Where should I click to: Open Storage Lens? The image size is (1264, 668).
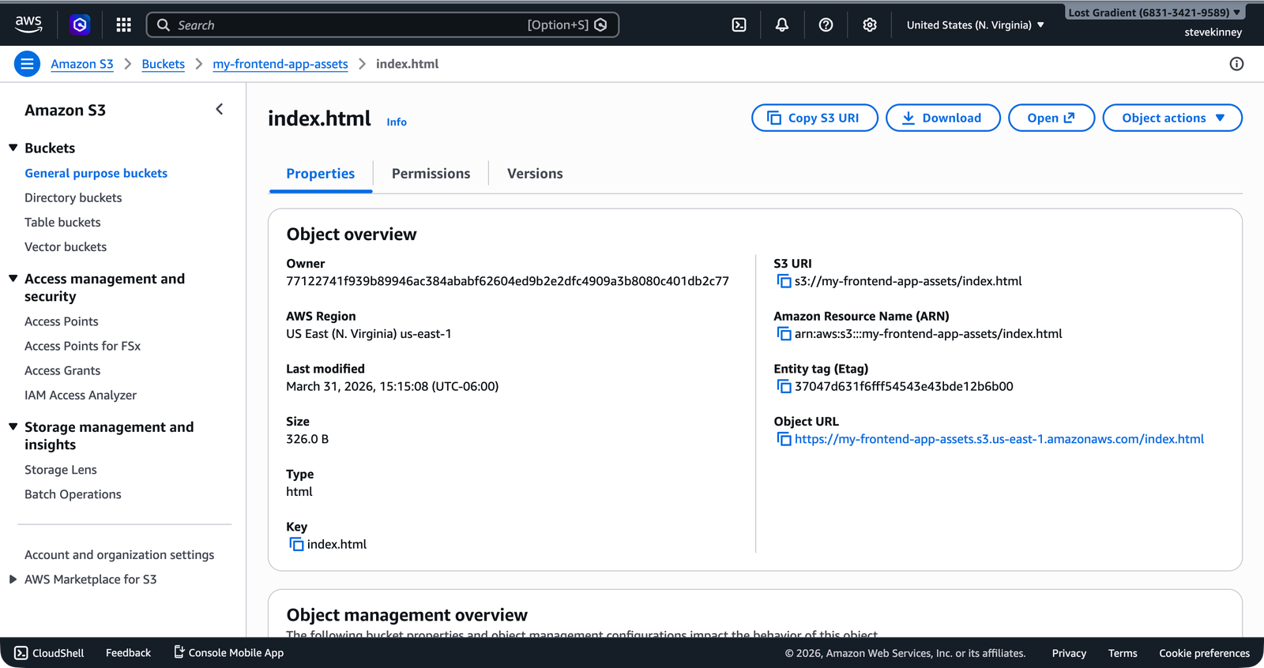pyautogui.click(x=61, y=470)
